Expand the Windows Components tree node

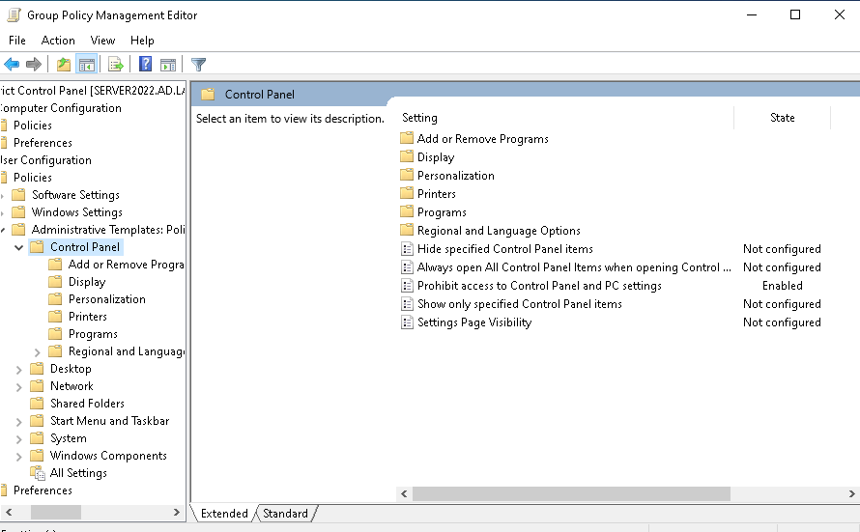click(x=19, y=456)
